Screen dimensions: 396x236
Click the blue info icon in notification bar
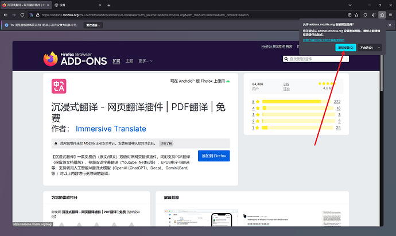click(6, 25)
